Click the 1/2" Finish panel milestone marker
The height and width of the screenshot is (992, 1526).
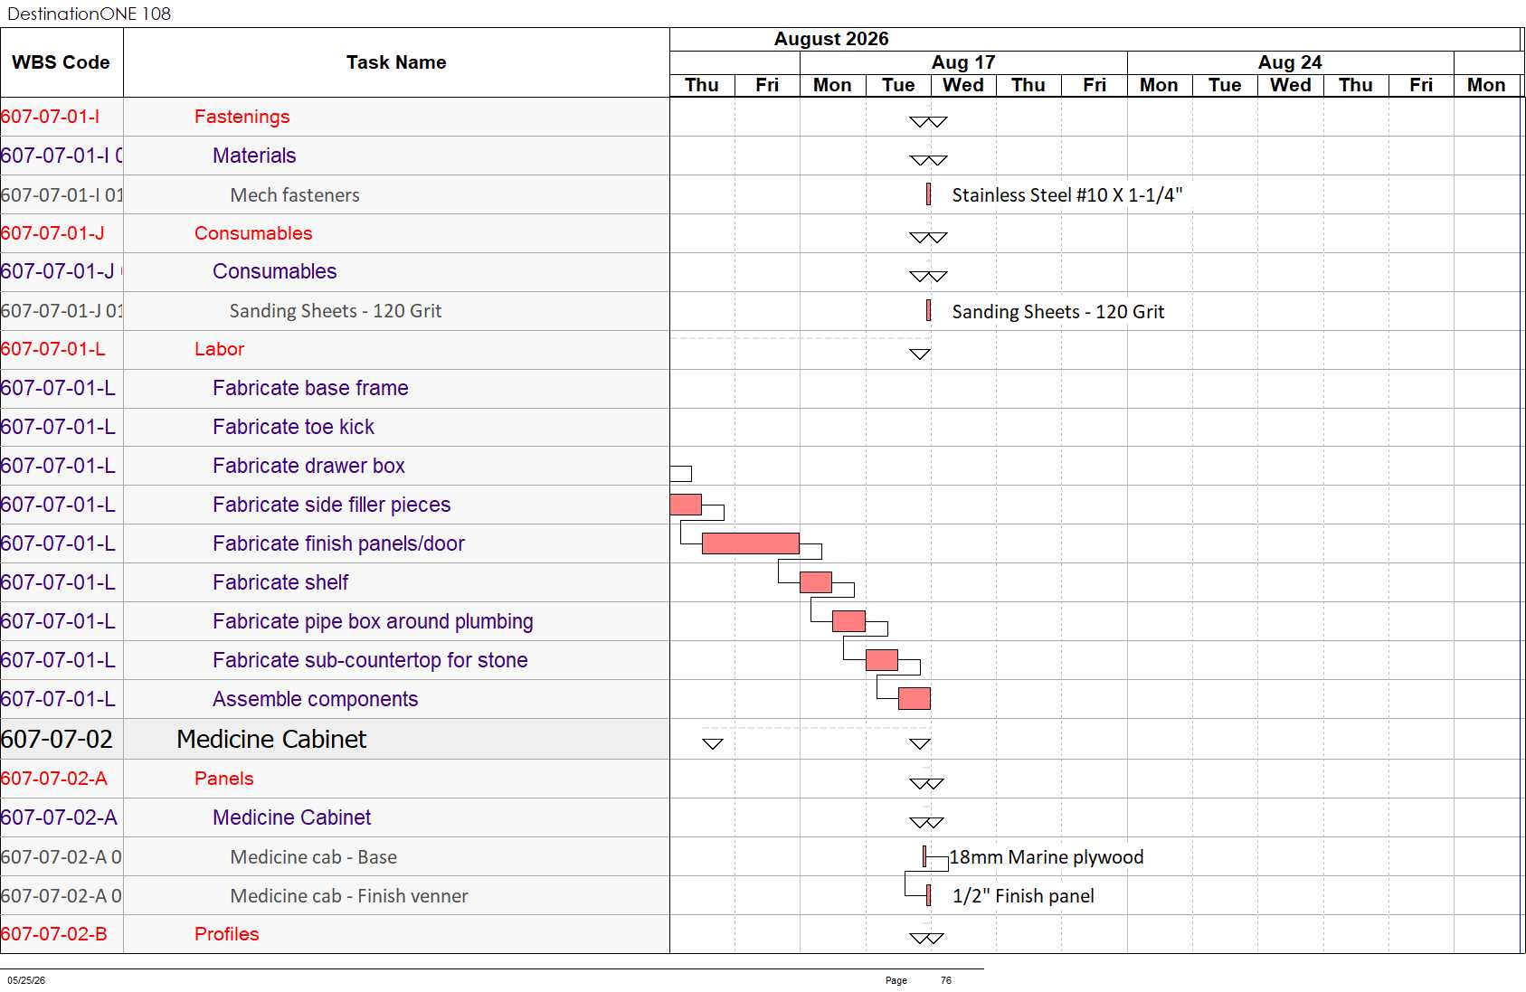pos(928,895)
